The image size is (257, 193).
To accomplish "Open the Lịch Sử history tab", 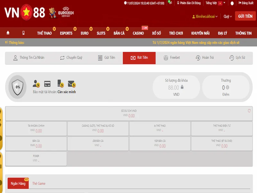I will point(237,58).
